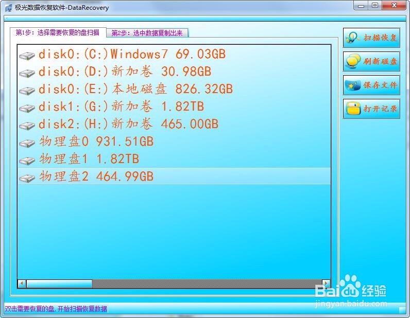Image resolution: width=410 pixels, height=318 pixels.
Task: Refresh the disk list via 刷新磁盘
Action: 371,61
